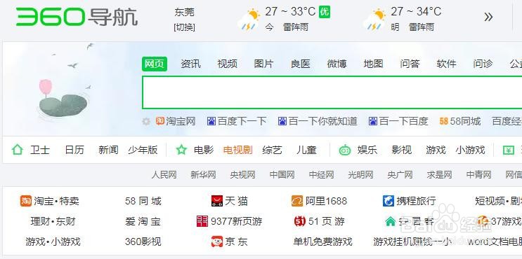Open the 电影 category
This screenshot has height=259, width=522.
[x=204, y=150]
